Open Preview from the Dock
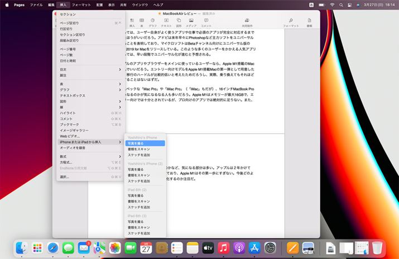Image resolution: width=399 pixels, height=259 pixels. [x=308, y=248]
